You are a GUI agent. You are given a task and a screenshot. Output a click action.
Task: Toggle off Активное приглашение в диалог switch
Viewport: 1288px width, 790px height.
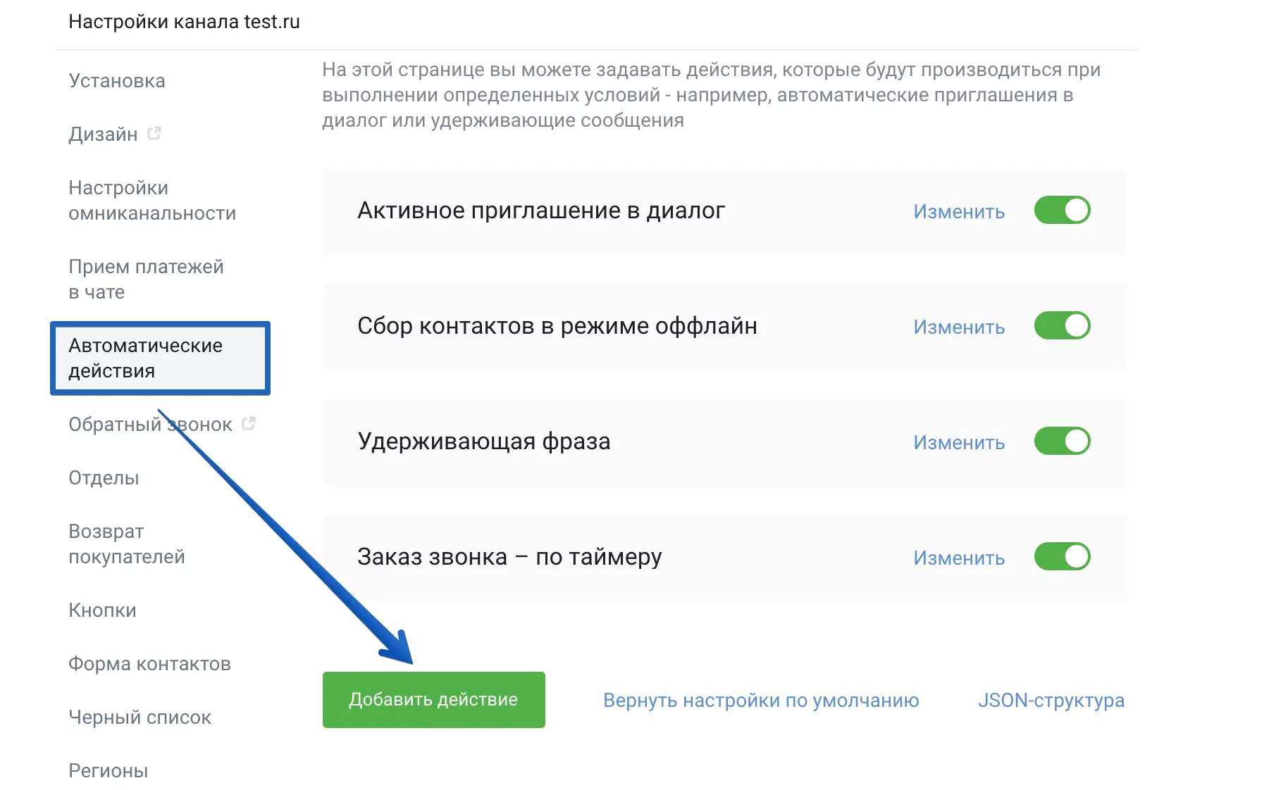1062,211
